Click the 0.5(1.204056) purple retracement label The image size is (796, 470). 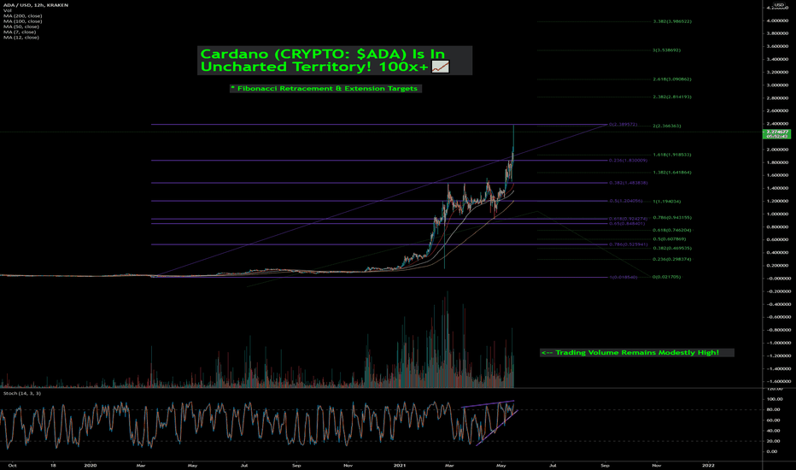click(626, 201)
